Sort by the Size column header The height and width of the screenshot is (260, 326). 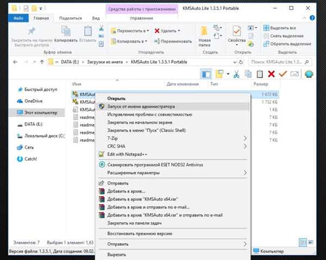pyautogui.click(x=261, y=84)
